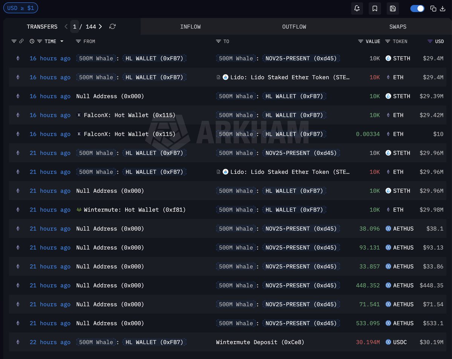Open the TIME column filter
Screen dimensions: 452x359
(x=39, y=41)
